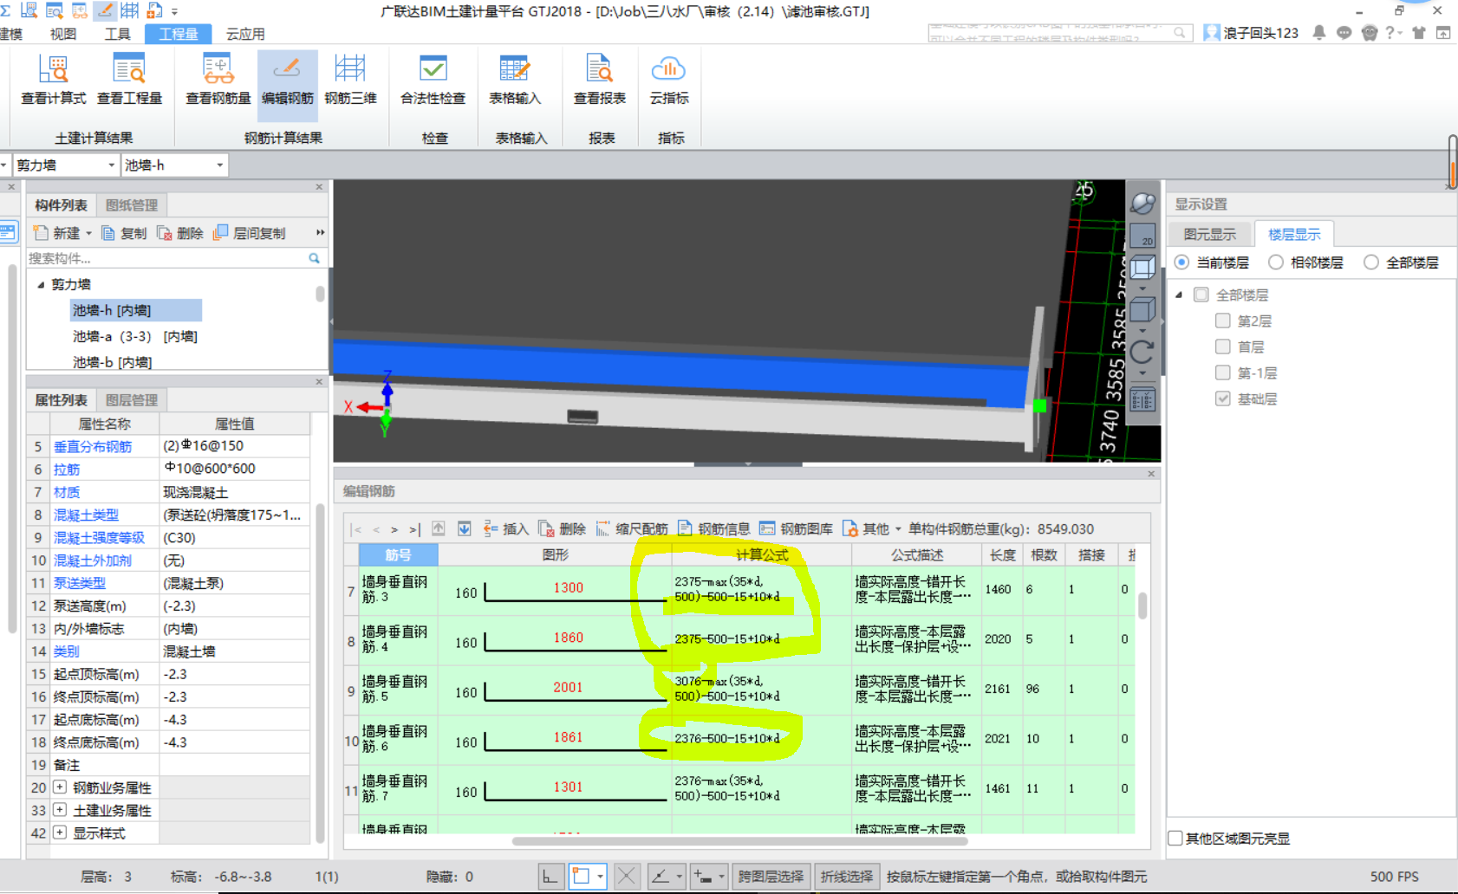Open 查看报表

(x=599, y=80)
